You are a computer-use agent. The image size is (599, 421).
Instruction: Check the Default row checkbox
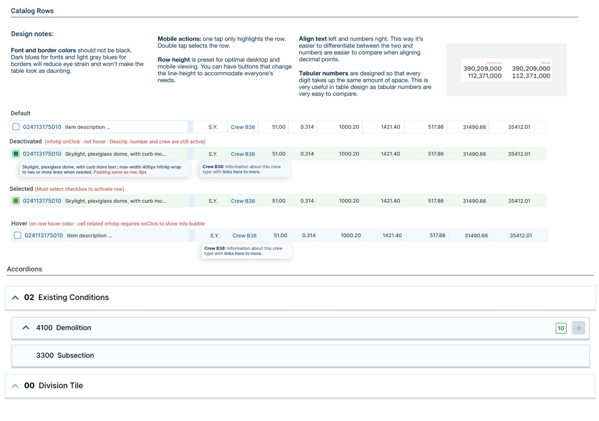(16, 127)
